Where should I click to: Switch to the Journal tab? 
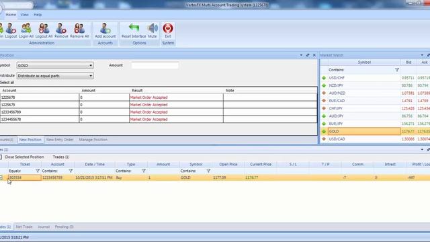[x=44, y=227]
